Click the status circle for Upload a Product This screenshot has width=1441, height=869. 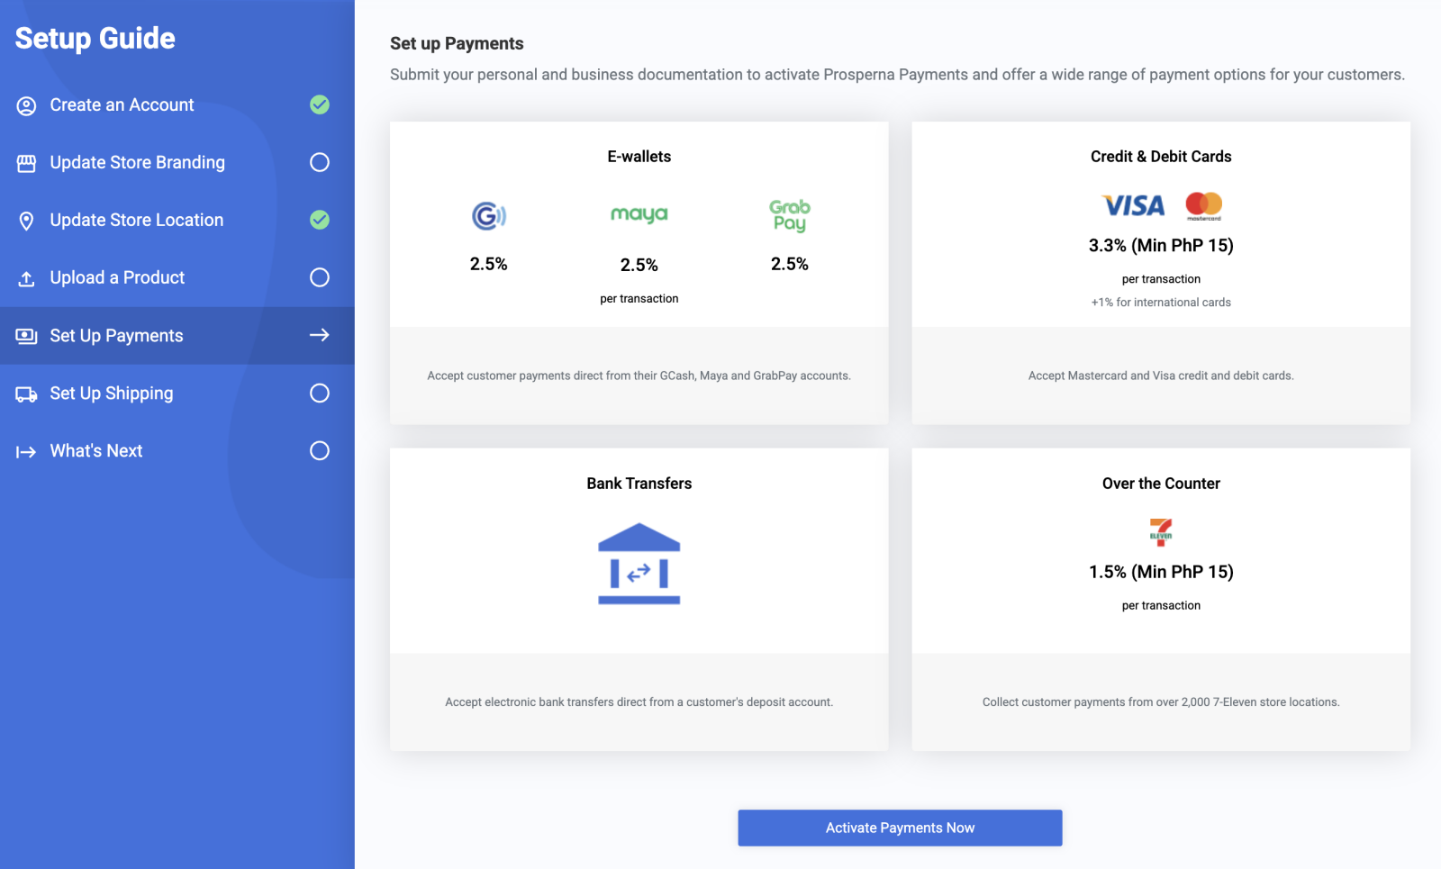point(320,277)
